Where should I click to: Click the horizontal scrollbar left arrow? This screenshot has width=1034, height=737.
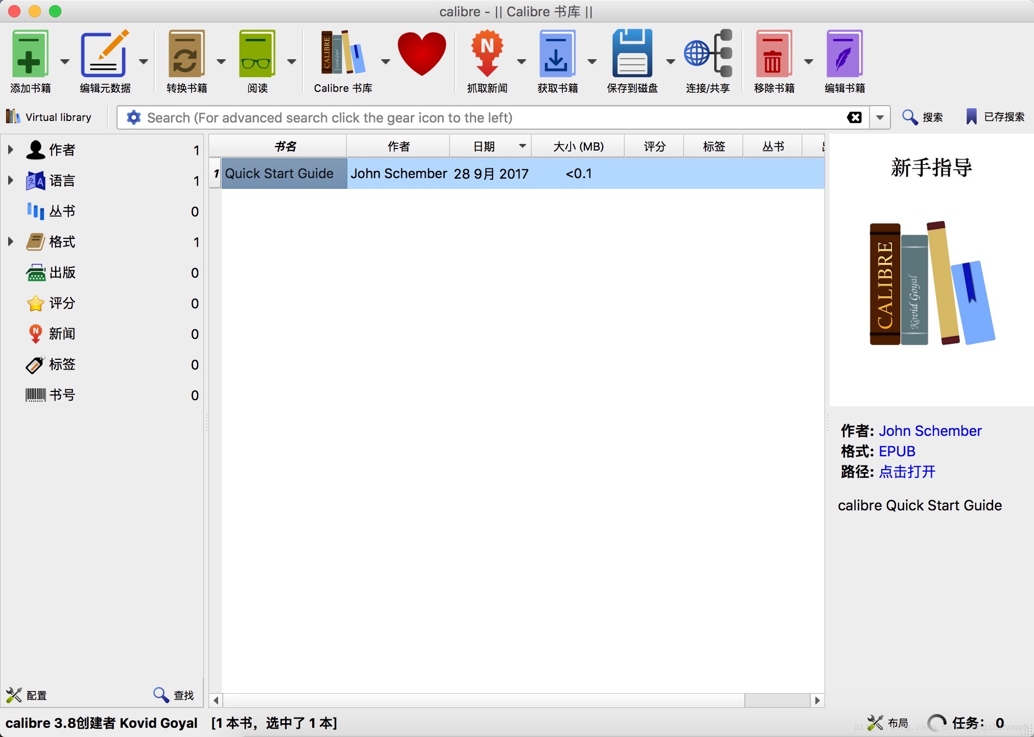coord(216,700)
